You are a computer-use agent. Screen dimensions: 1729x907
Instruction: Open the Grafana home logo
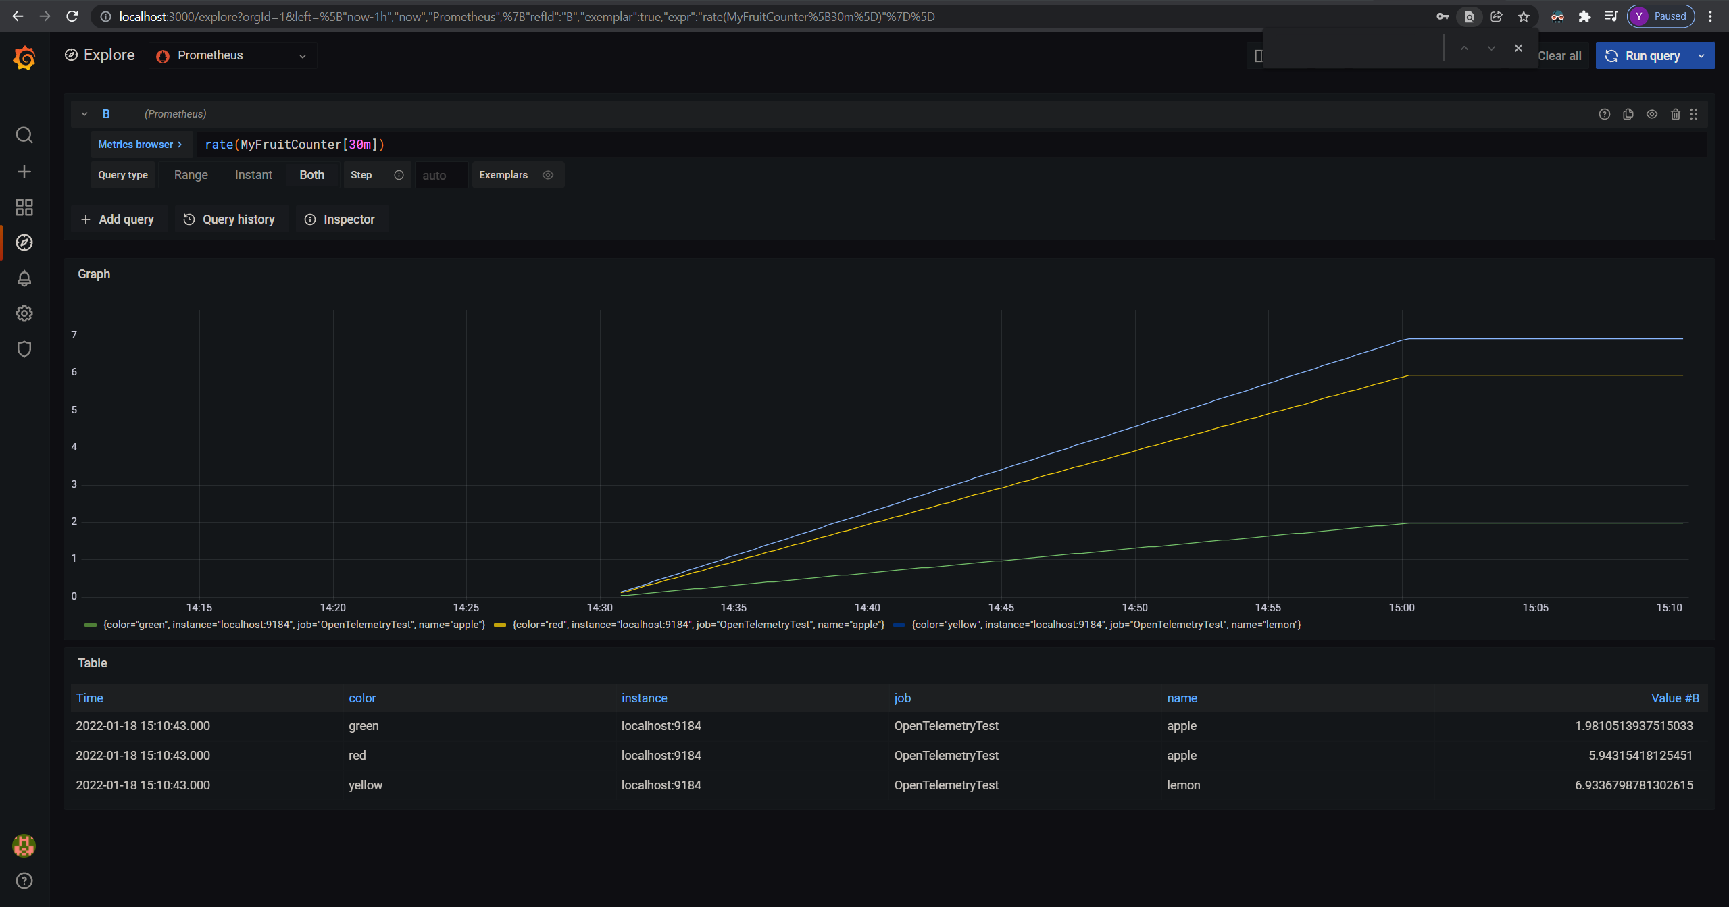tap(24, 59)
